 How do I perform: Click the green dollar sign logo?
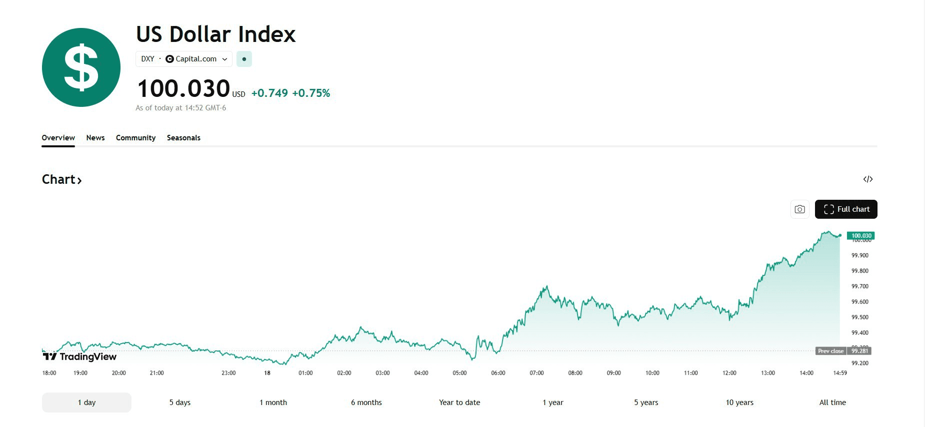(81, 67)
